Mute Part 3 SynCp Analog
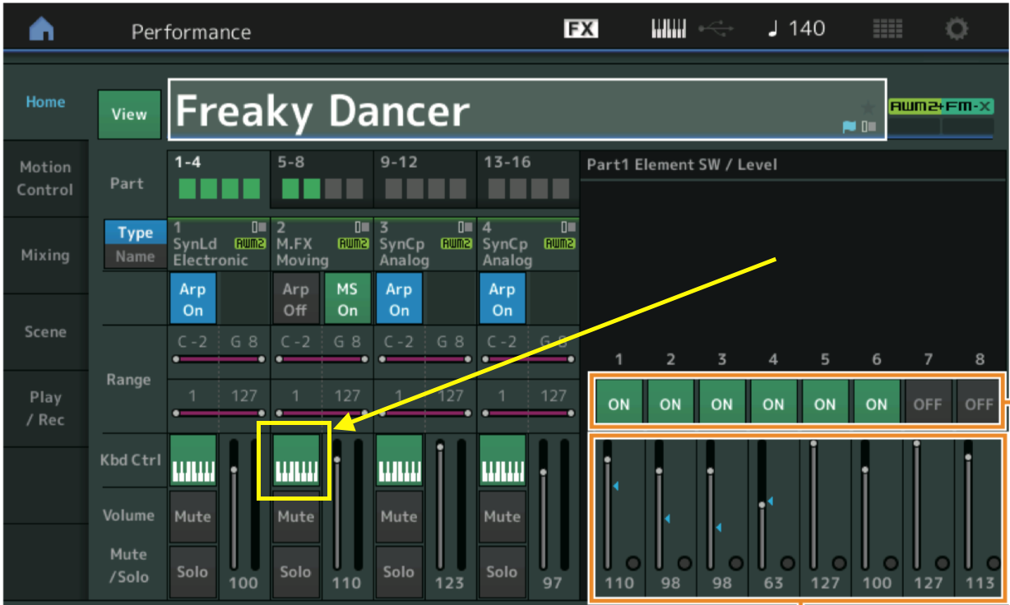Image resolution: width=1010 pixels, height=605 pixels. [399, 516]
